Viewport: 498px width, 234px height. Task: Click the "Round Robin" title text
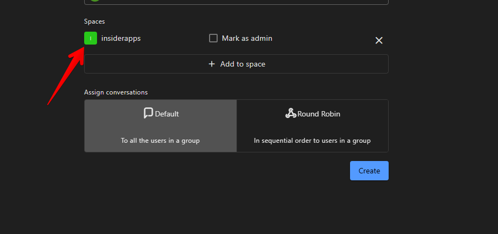click(x=318, y=114)
